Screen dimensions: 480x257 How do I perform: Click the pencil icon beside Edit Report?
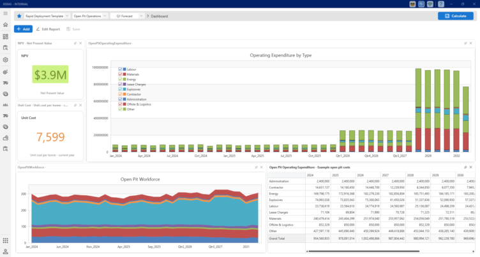(x=38, y=29)
